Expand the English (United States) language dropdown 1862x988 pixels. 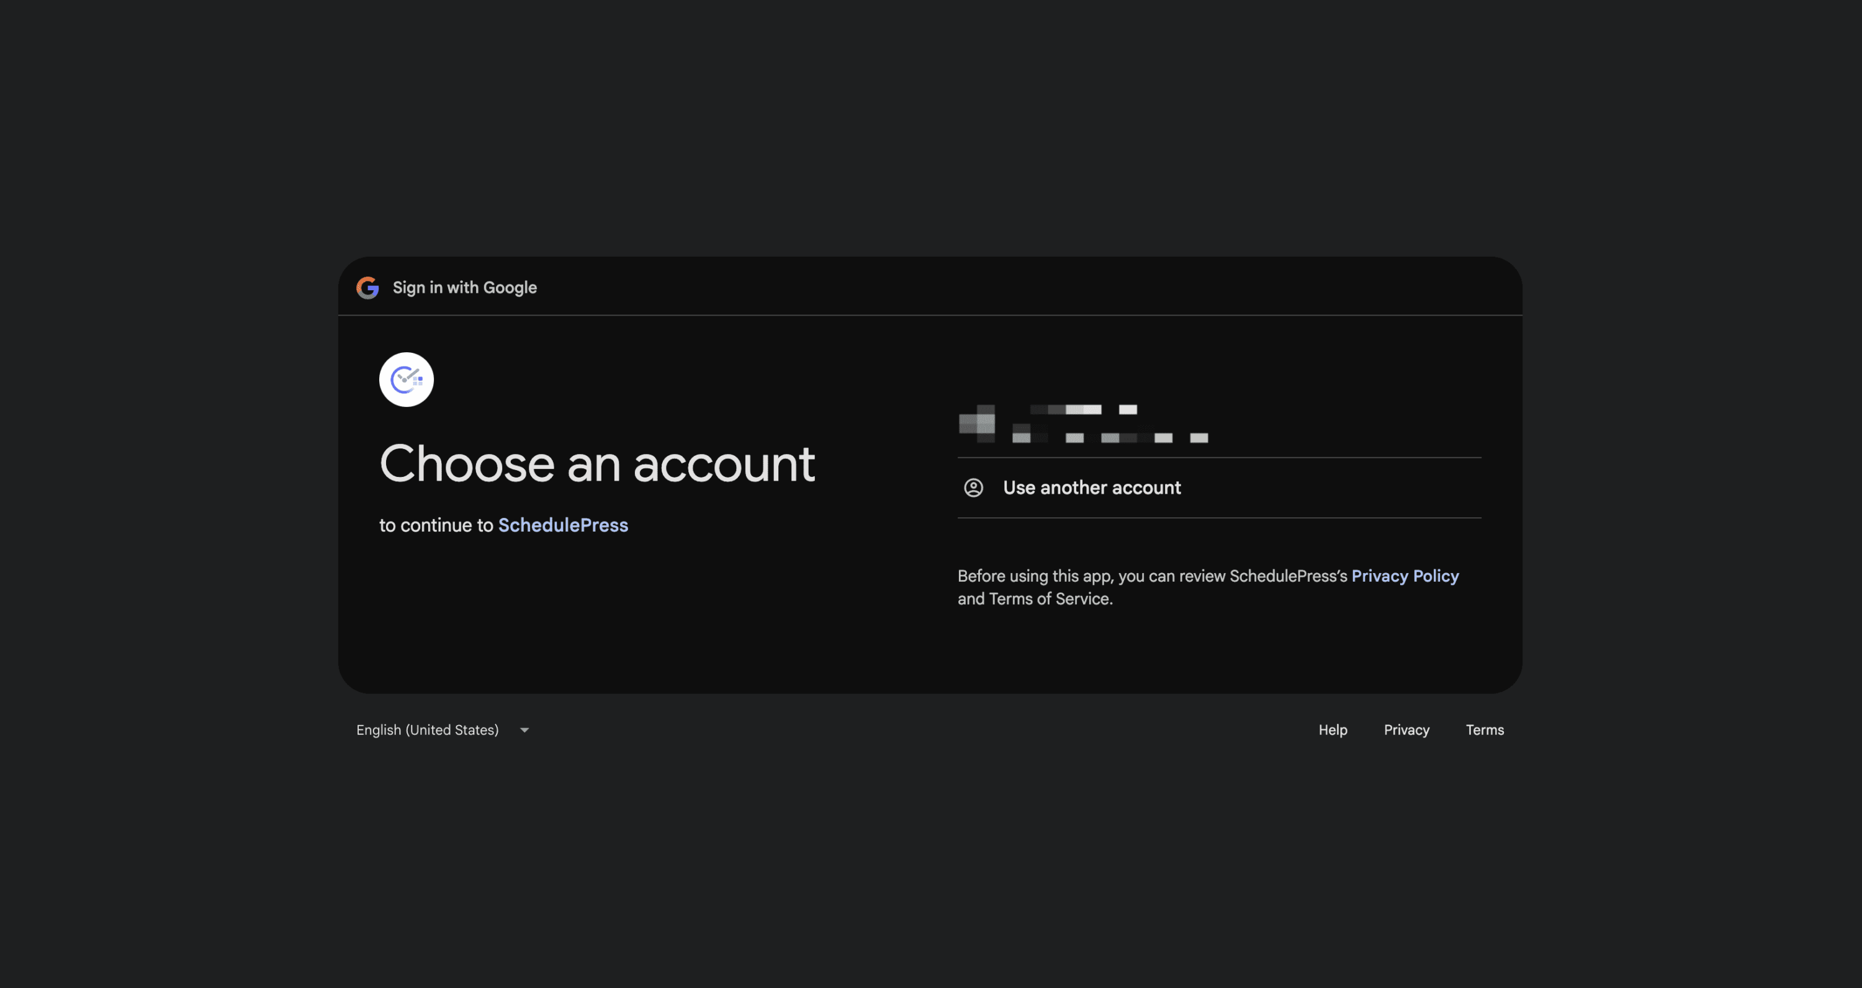click(443, 729)
